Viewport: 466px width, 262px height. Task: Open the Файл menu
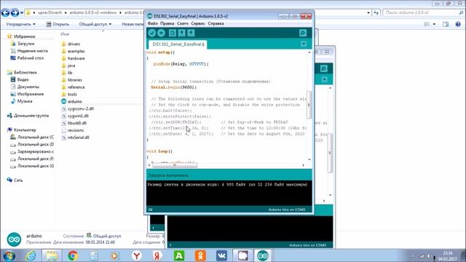pos(152,23)
